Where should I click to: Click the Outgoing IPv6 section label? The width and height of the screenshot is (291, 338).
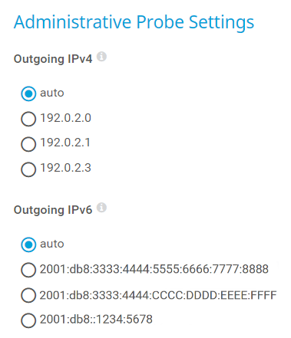point(53,210)
